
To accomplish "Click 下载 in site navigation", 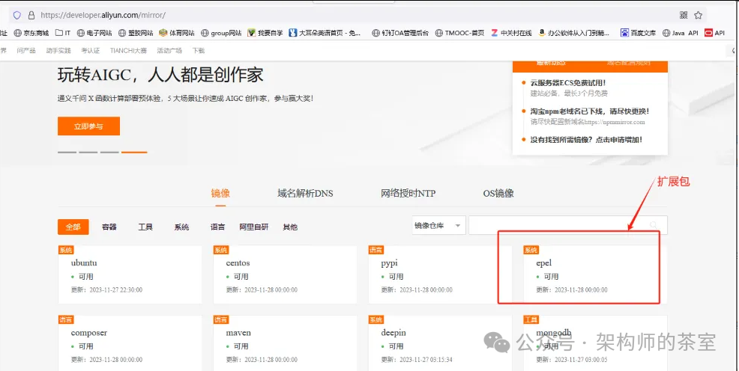I will pyautogui.click(x=199, y=50).
